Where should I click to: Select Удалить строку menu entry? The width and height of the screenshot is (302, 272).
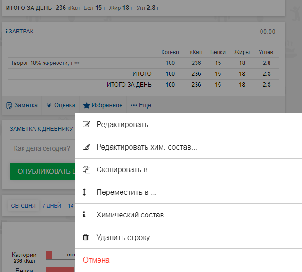tap(123, 238)
